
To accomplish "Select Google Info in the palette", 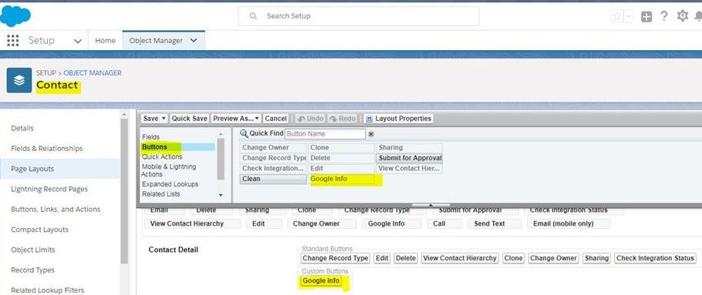I will point(341,179).
